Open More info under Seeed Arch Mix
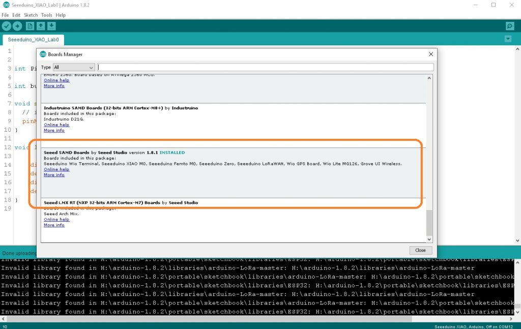Screen dimensions: 521x329 (x=54, y=225)
